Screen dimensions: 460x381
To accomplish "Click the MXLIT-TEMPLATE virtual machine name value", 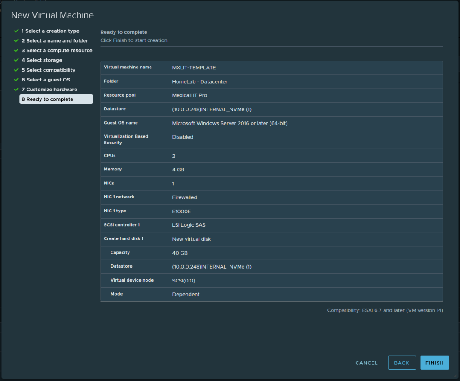I will 194,68.
